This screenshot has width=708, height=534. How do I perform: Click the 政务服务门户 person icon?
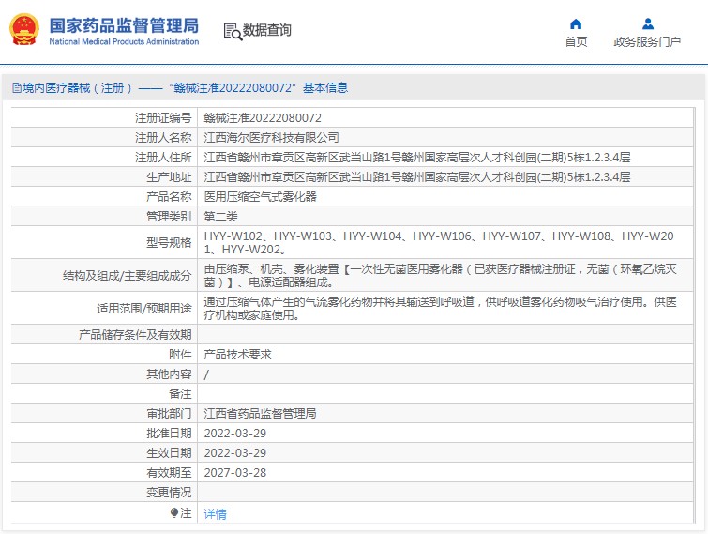click(x=647, y=23)
